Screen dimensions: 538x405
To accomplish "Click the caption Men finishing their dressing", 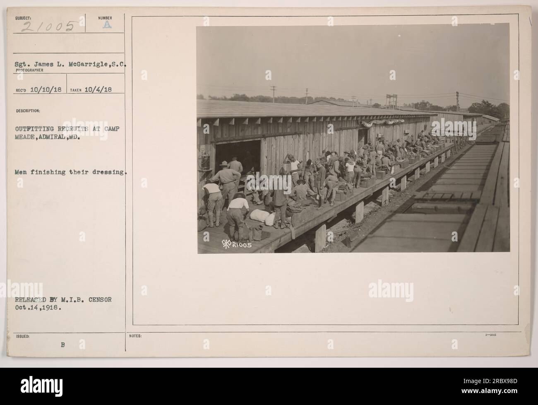I will [x=71, y=172].
